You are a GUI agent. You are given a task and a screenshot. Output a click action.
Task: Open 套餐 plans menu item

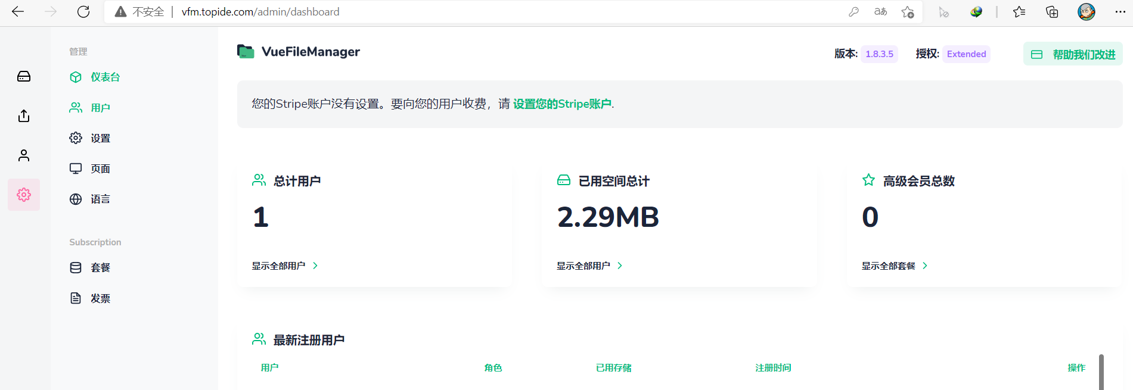90,267
